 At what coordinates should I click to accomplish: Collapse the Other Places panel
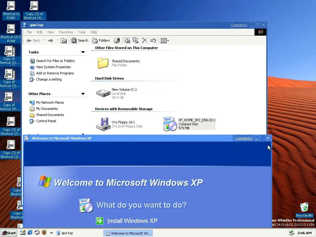83,94
